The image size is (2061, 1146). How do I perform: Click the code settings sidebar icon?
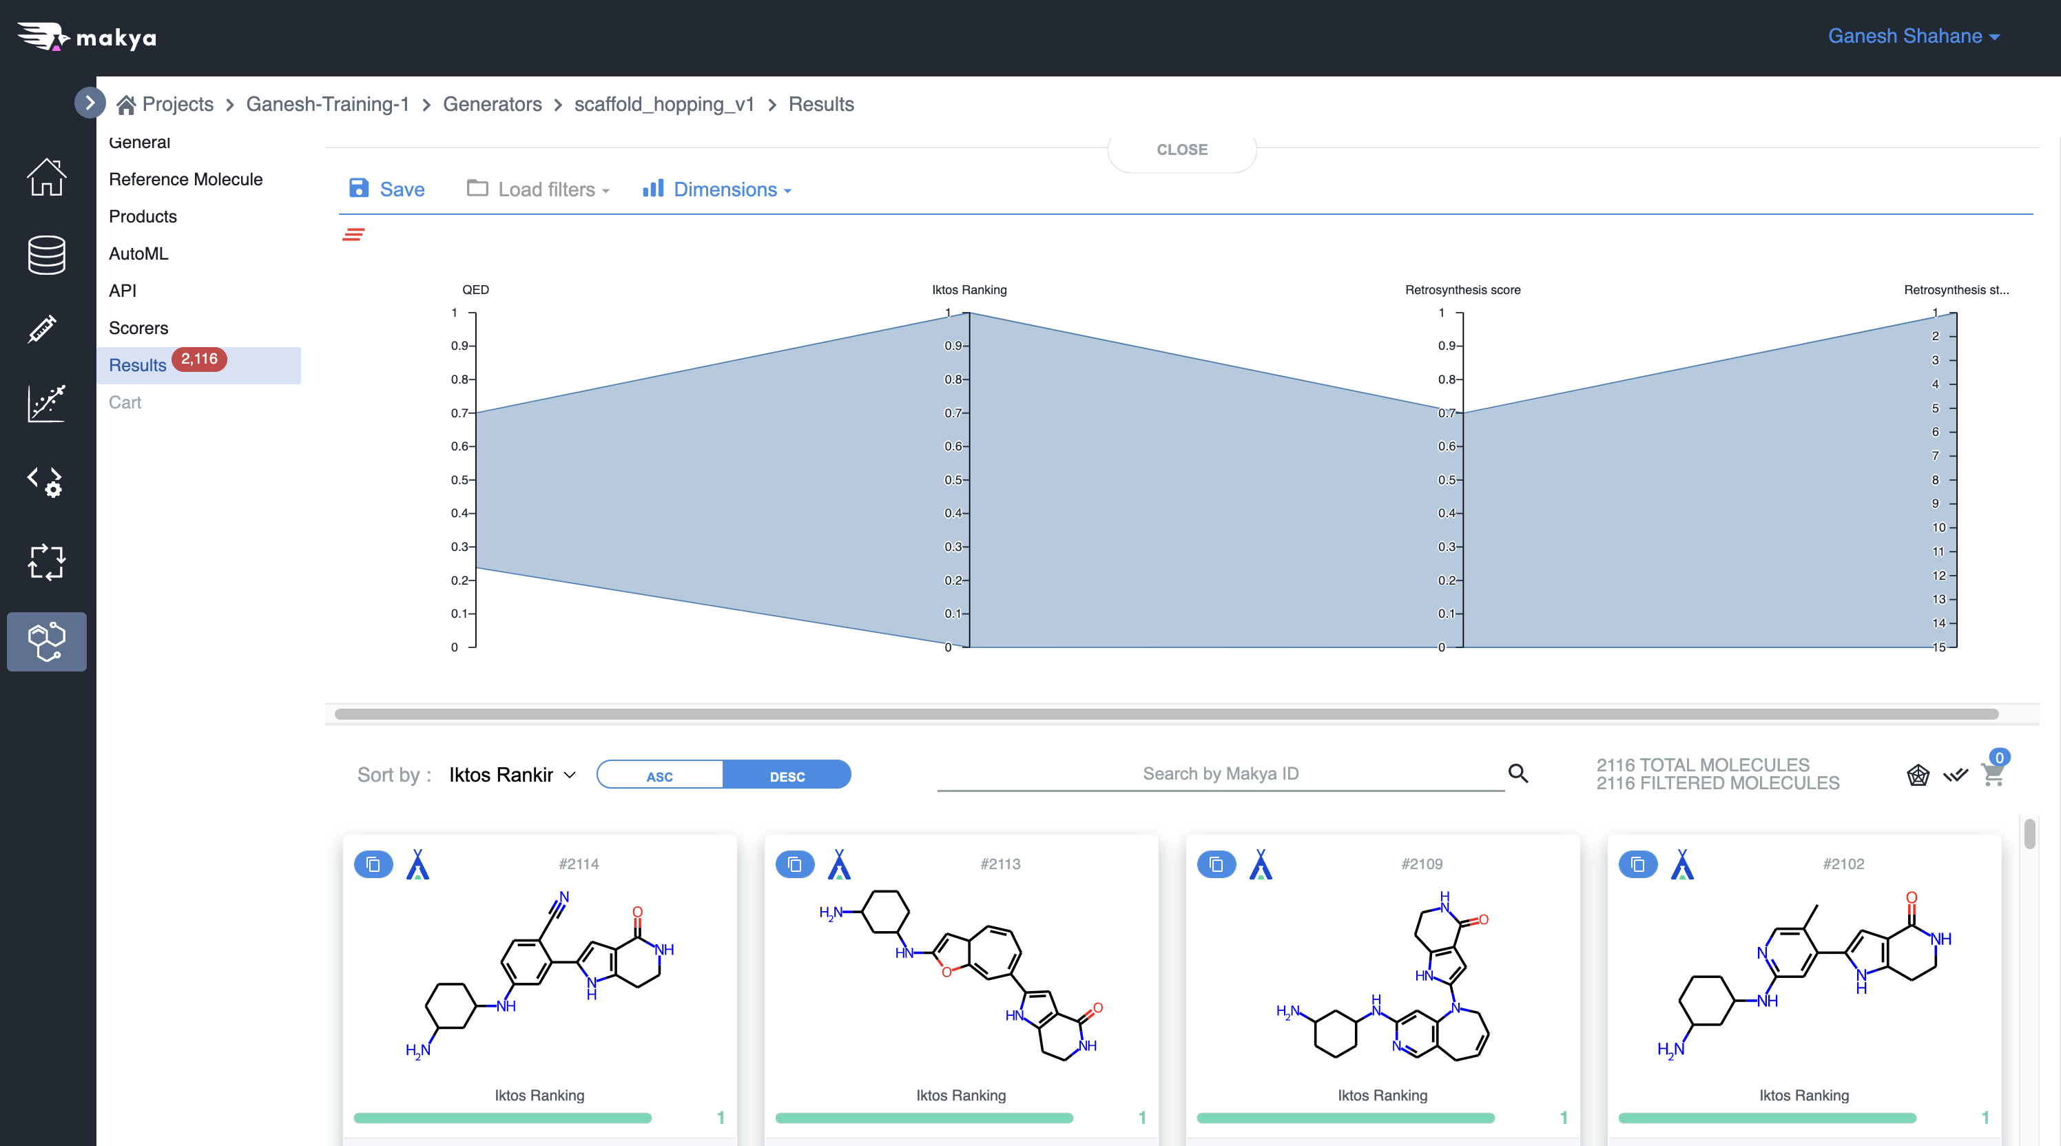pos(45,481)
